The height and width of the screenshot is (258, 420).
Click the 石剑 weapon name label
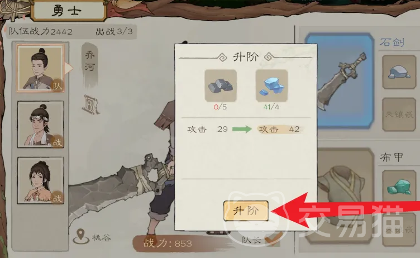point(392,42)
